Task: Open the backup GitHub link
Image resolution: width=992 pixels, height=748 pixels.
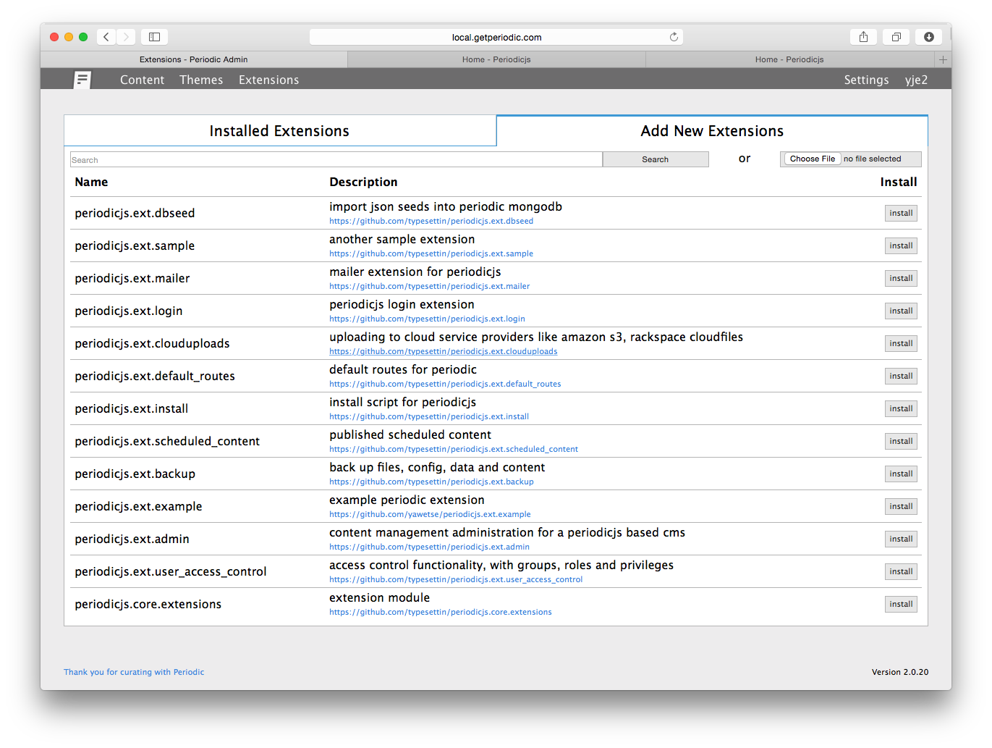Action: [x=431, y=482]
